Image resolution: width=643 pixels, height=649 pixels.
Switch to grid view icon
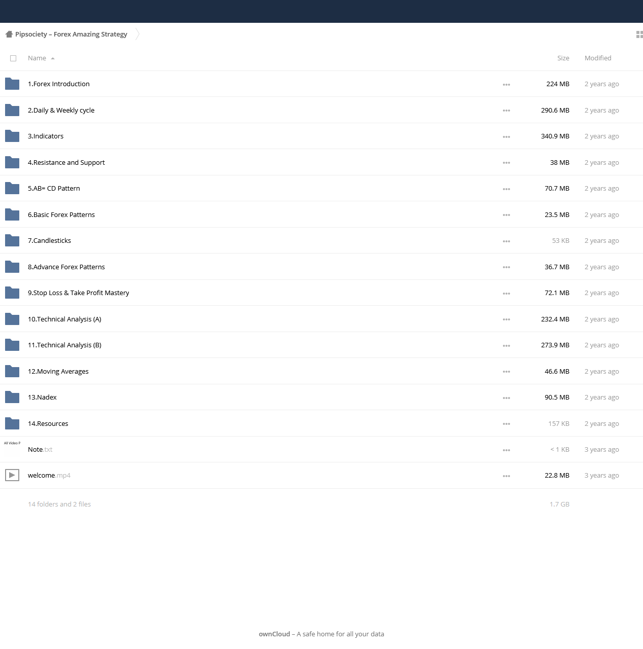(x=639, y=34)
